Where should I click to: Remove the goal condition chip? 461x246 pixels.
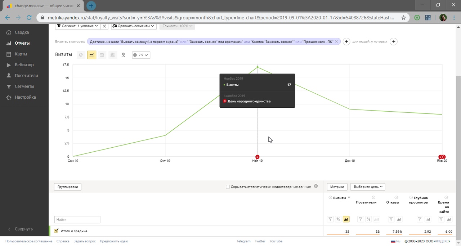pyautogui.click(x=337, y=42)
